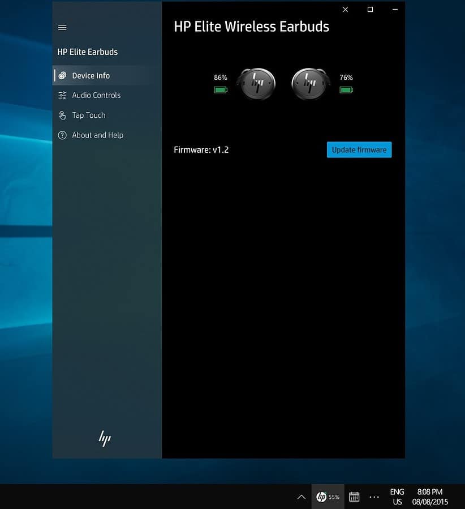Open the Audio Controls section

coord(96,95)
